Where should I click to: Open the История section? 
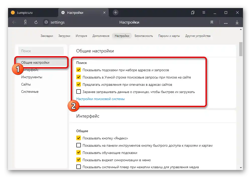click(81, 36)
